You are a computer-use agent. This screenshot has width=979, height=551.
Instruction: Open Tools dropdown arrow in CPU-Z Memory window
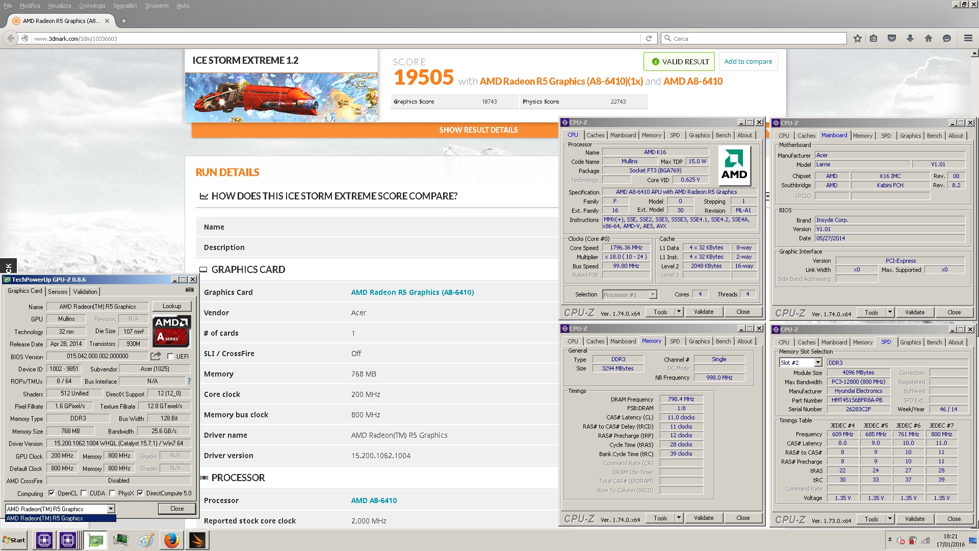[x=679, y=518]
